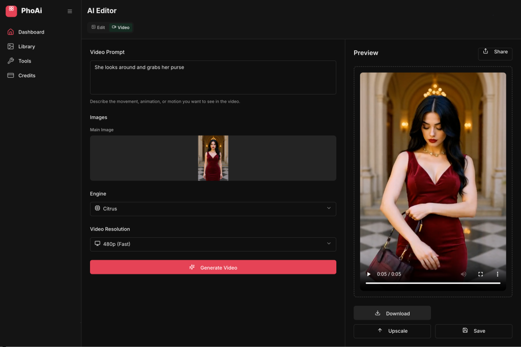
Task: Enter fullscreen on the preview video
Action: pyautogui.click(x=480, y=274)
